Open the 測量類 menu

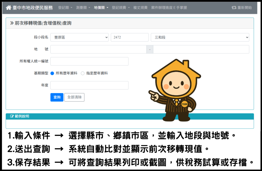click(x=83, y=8)
